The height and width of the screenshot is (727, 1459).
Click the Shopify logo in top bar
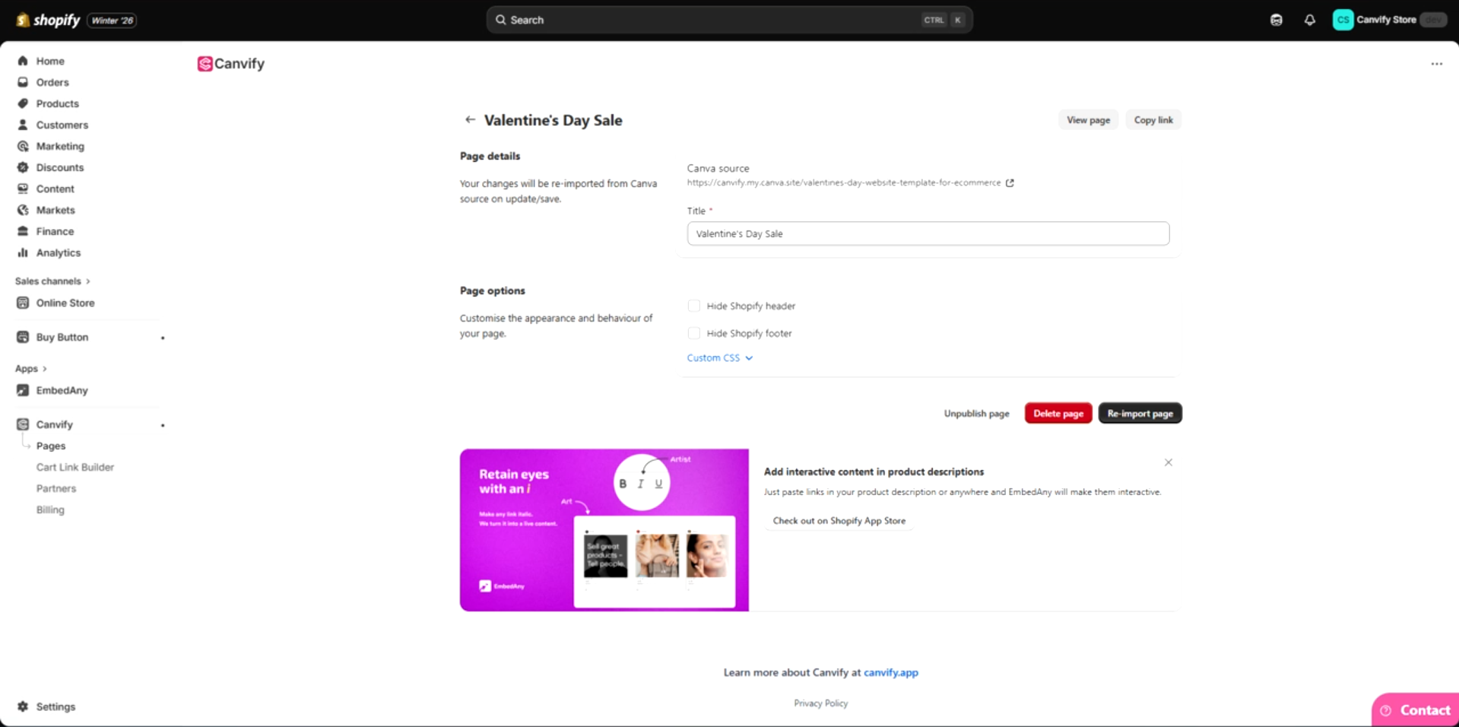tap(48, 20)
